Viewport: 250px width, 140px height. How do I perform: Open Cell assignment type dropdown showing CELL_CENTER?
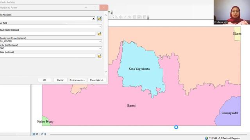click(100, 41)
